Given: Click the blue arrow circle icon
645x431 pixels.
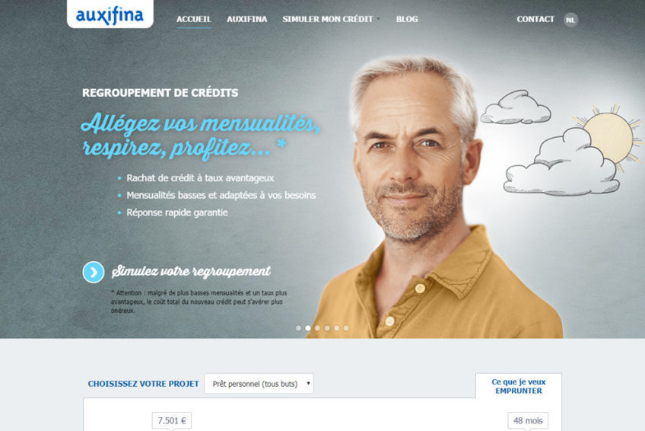Looking at the screenshot, I should tap(94, 272).
